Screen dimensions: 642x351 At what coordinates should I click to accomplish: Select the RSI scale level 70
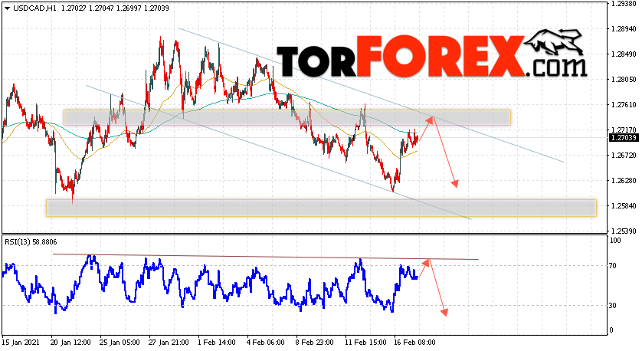[x=613, y=266]
